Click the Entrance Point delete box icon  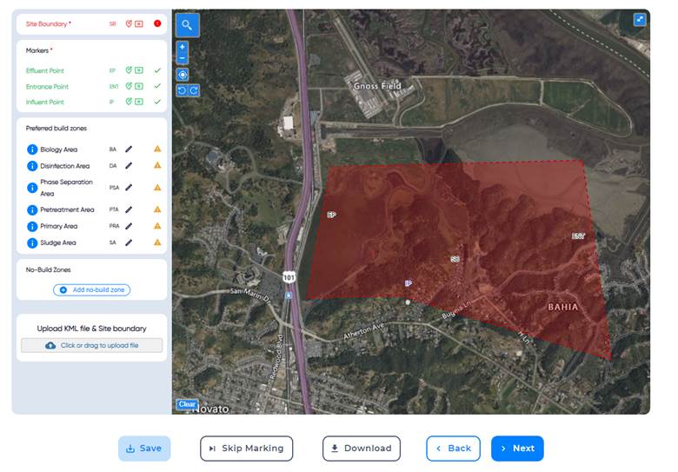click(x=139, y=86)
